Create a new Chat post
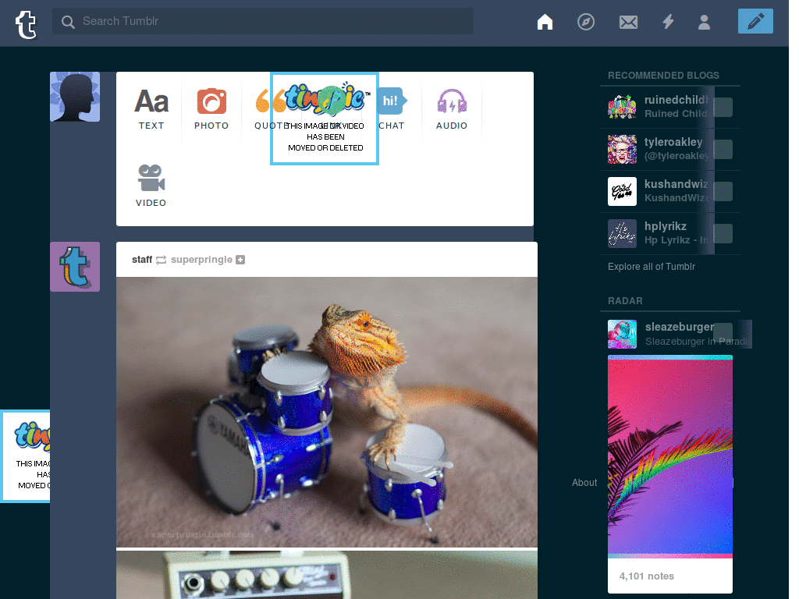Screen dimensions: 799x599 click(392, 108)
